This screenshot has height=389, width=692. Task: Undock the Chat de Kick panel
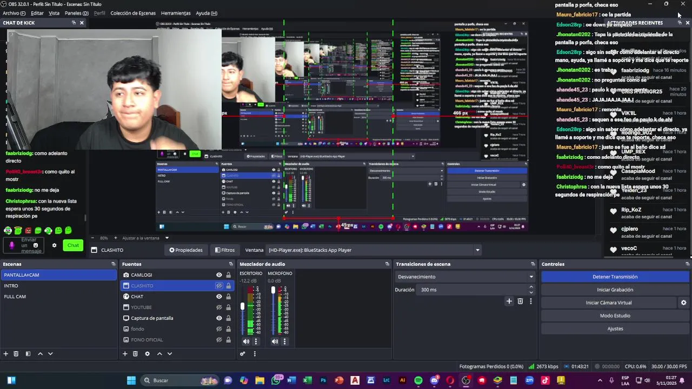click(x=74, y=23)
